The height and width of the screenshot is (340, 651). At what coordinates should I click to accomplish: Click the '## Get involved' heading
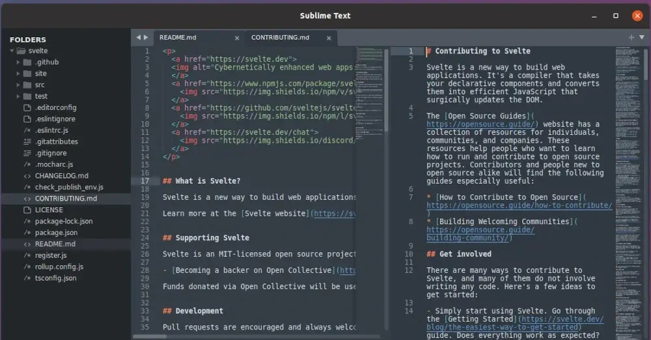click(x=459, y=254)
